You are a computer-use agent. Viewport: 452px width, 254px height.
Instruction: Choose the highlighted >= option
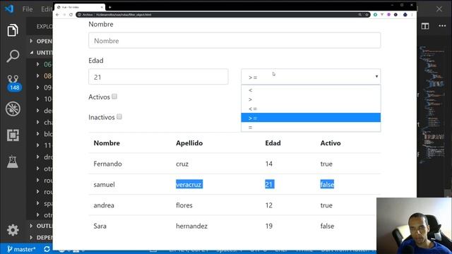click(311, 118)
